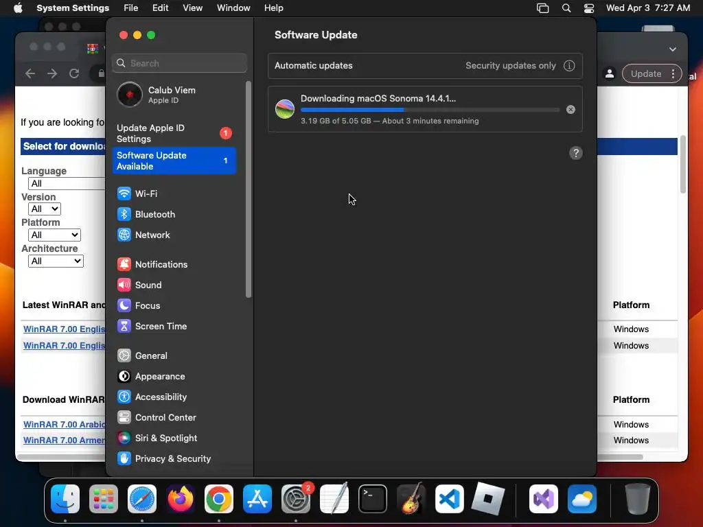Open the WinRAR 7.00 Armenian link

coord(64,440)
